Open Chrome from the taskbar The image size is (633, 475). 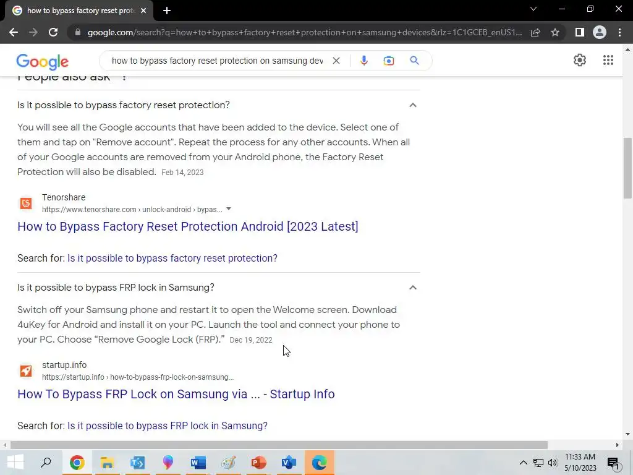pyautogui.click(x=77, y=463)
